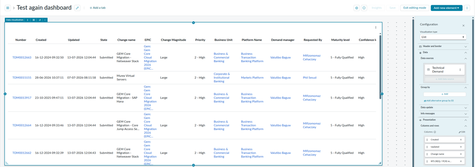
Task: Open the top bar three-dot more options
Action: (467, 8)
